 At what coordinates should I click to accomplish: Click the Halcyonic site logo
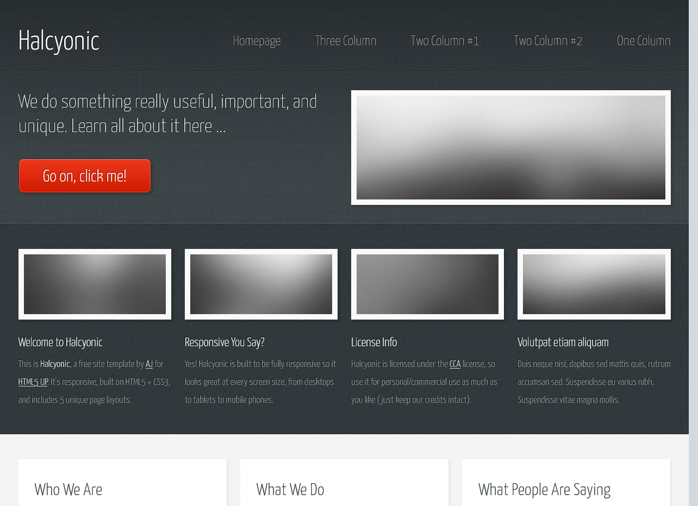(x=59, y=41)
